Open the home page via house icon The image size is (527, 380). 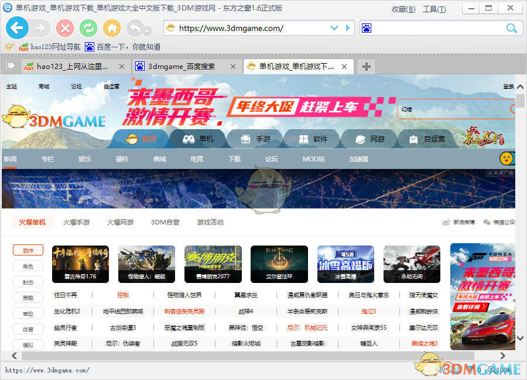(112, 28)
